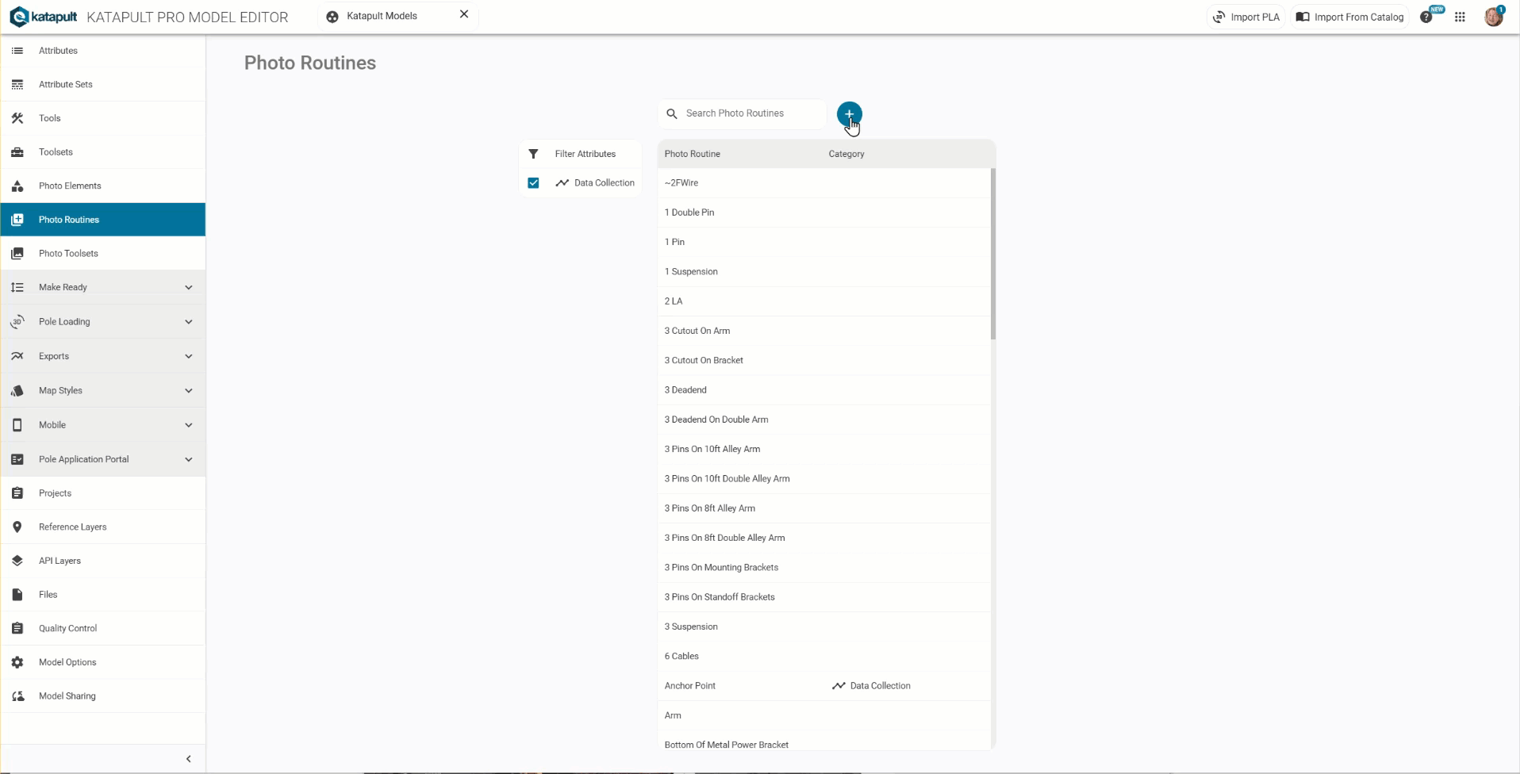Click the Search Photo Routines field

(x=742, y=113)
